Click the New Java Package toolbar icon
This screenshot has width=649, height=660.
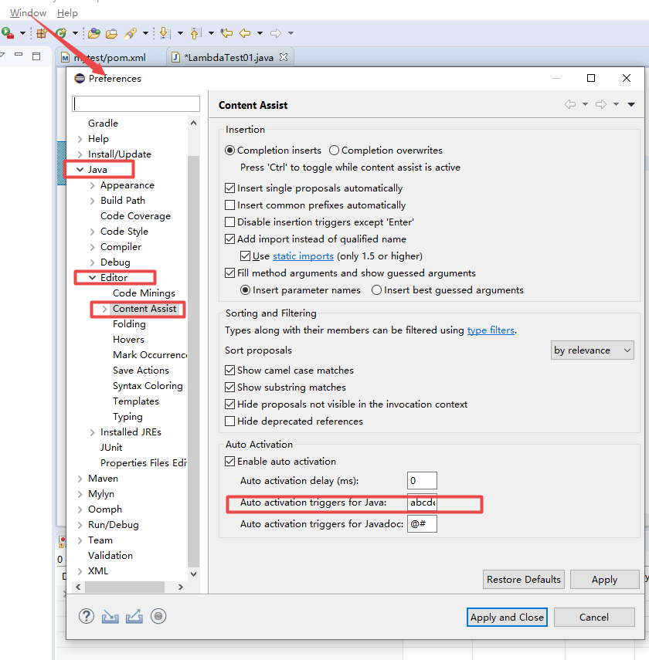click(x=41, y=33)
